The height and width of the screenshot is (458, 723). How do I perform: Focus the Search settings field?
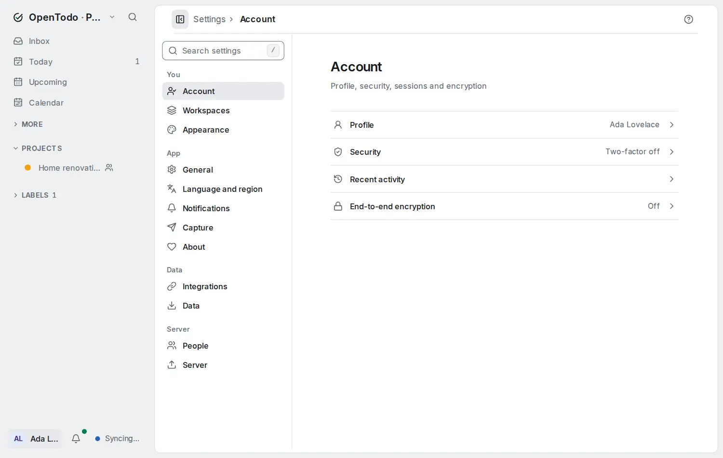[223, 51]
